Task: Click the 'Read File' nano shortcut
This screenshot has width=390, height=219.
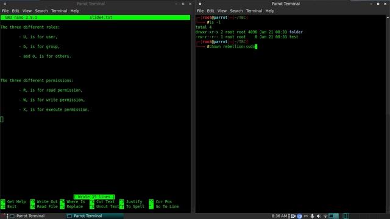Action: pyautogui.click(x=47, y=206)
